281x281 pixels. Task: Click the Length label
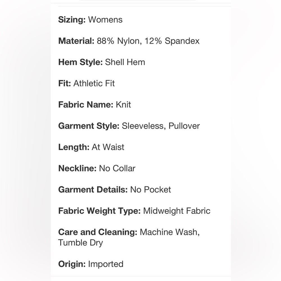pos(74,147)
